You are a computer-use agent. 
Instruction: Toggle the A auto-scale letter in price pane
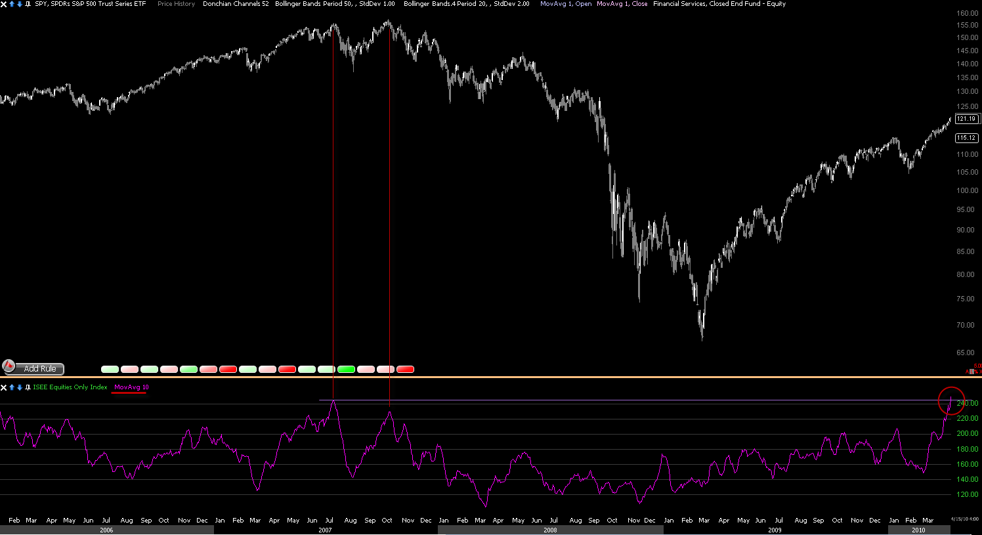(x=967, y=372)
